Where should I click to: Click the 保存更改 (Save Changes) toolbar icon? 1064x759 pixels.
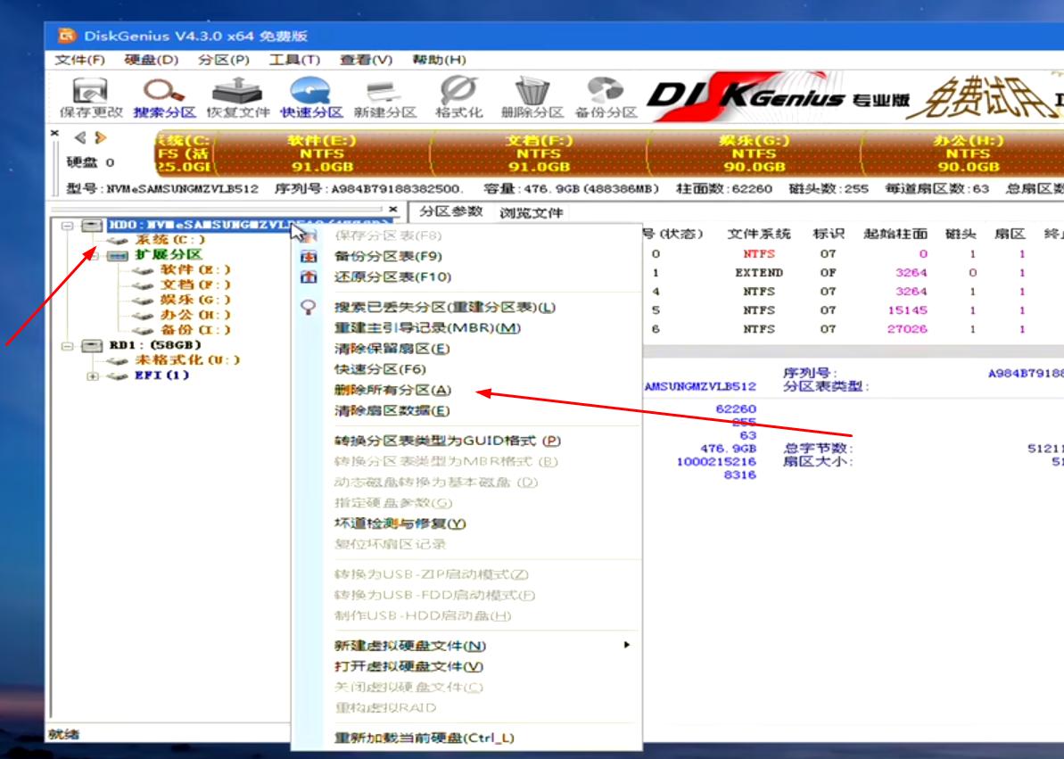[x=90, y=98]
